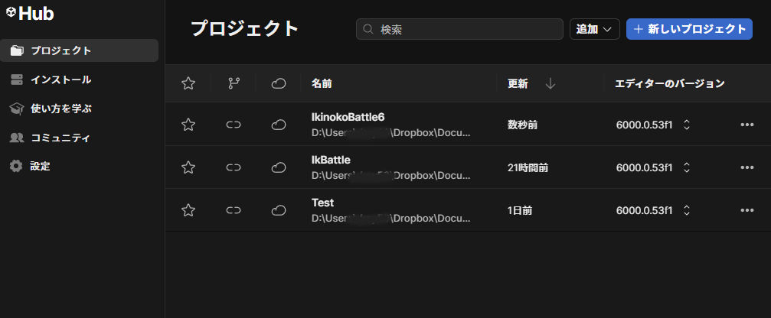Click the cloud icon for the Test project

279,210
